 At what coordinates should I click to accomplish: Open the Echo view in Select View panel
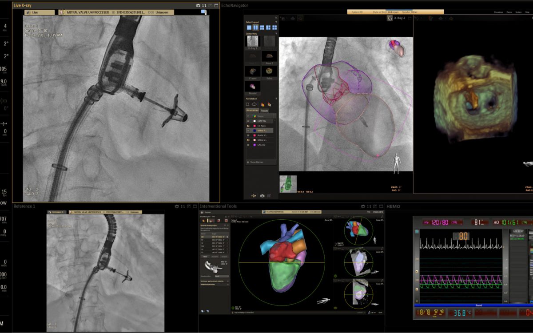point(269,71)
